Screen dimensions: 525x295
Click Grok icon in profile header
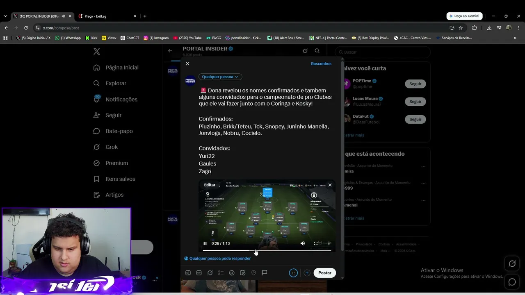click(x=305, y=51)
